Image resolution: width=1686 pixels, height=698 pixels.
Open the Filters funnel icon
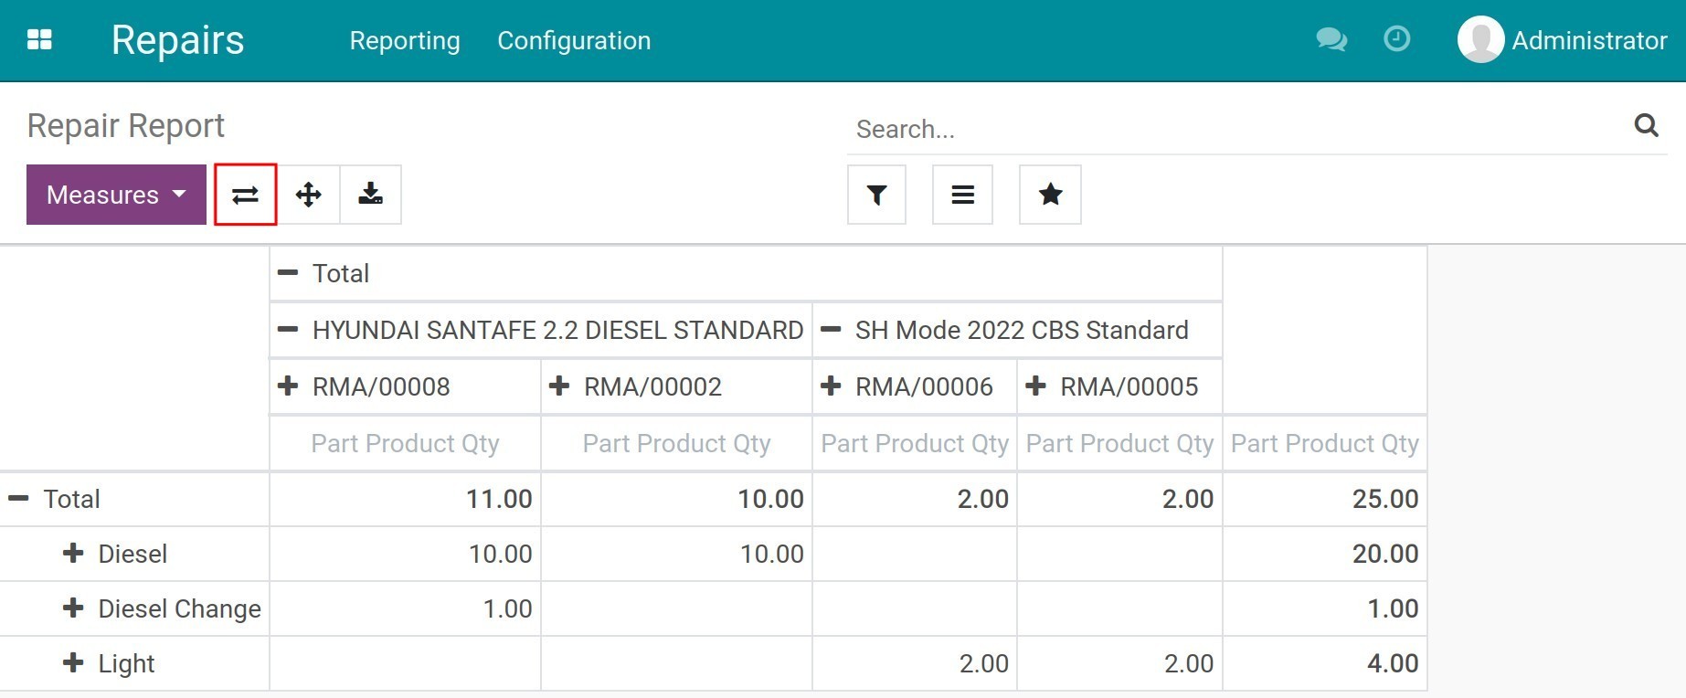click(x=876, y=195)
